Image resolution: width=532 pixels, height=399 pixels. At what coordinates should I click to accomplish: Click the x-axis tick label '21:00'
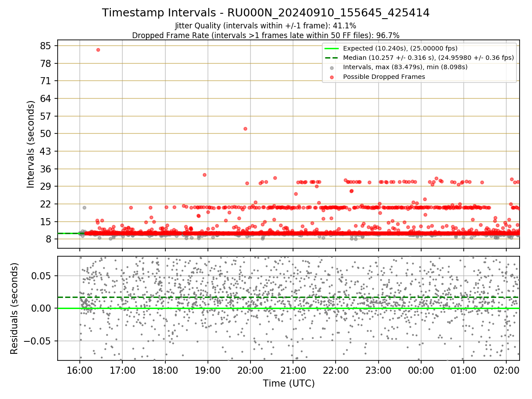point(293,370)
